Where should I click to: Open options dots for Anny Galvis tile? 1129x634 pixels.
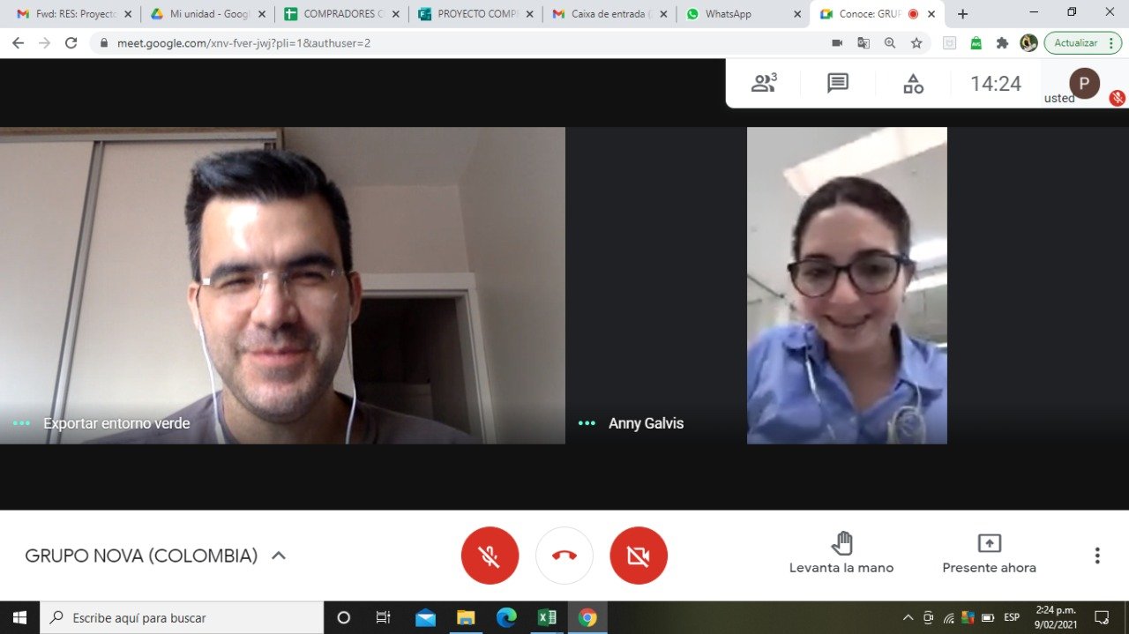coord(587,423)
